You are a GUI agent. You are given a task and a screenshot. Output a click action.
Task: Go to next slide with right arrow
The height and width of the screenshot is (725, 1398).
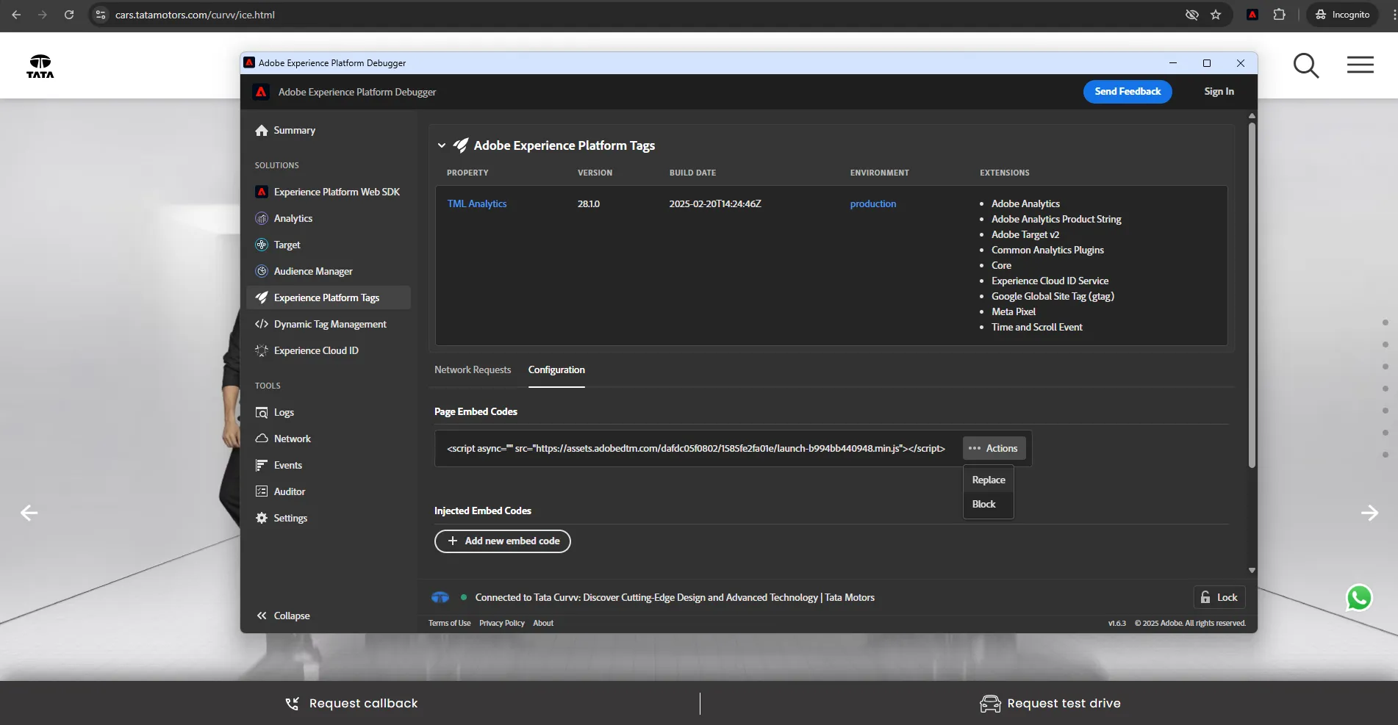point(1369,513)
